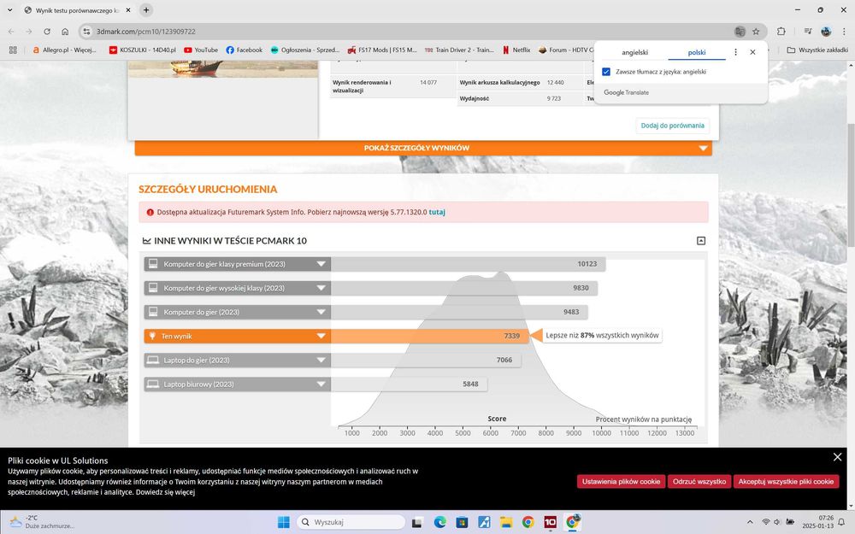Viewport: 855px width, 534px height.
Task: Open Microsoft Edge from the taskbar
Action: (x=440, y=522)
